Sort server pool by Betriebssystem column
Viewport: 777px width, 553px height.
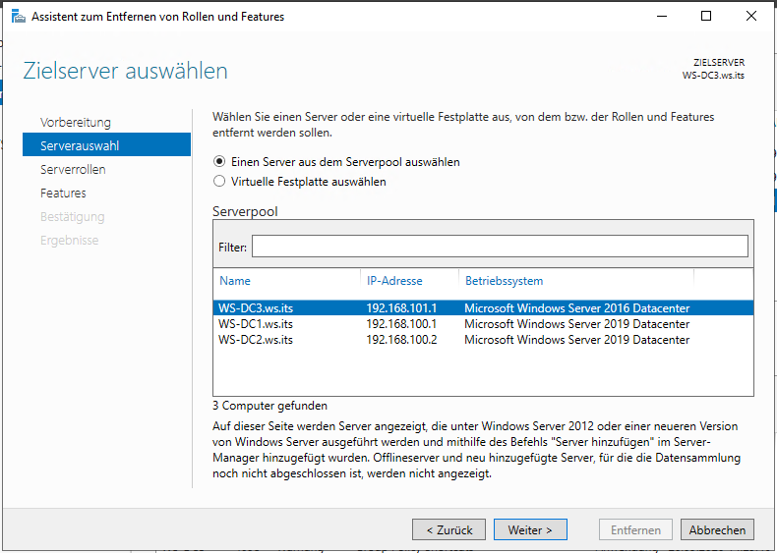(x=504, y=281)
